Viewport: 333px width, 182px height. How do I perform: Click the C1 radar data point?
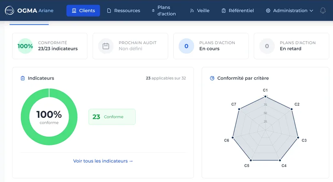(265, 97)
